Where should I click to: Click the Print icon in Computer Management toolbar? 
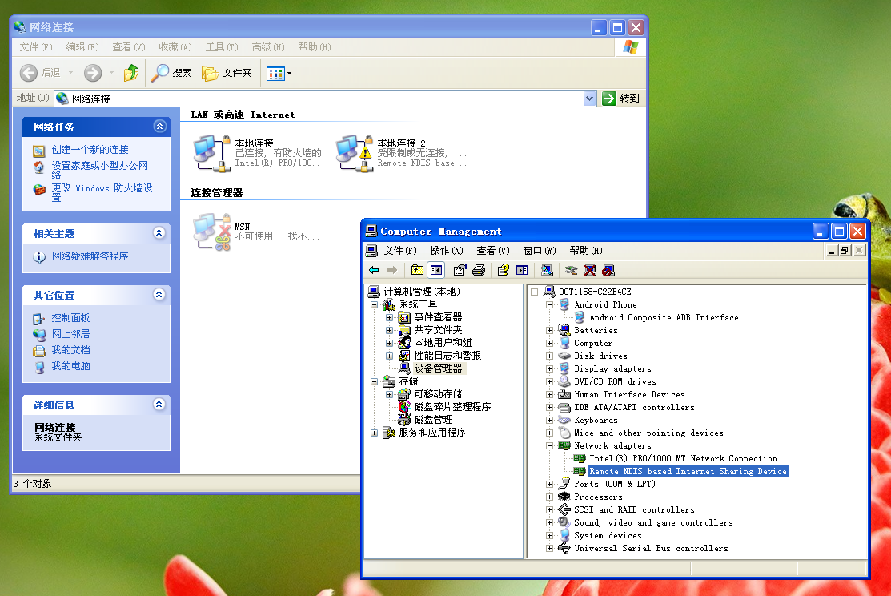(479, 270)
